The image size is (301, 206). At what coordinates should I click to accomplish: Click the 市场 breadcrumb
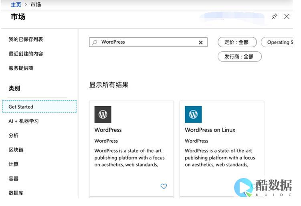tap(36, 4)
